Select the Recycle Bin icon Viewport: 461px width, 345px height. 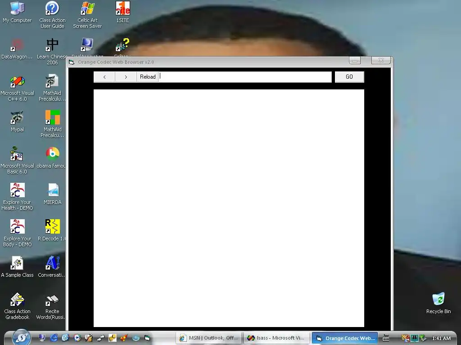[x=438, y=303]
